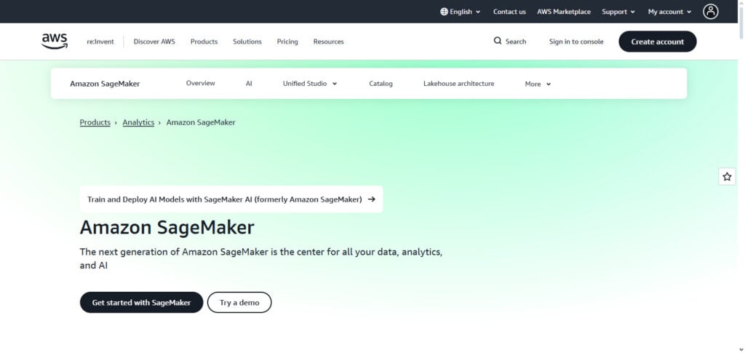Click the magnifier Search icon
Viewport: 745px width, 353px height.
(x=498, y=41)
